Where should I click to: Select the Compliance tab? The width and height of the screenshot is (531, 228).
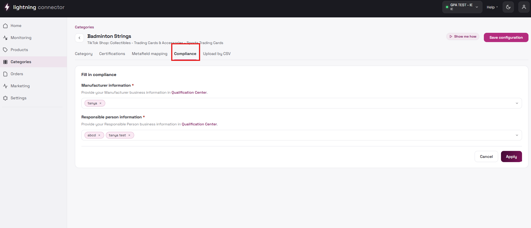tap(185, 54)
